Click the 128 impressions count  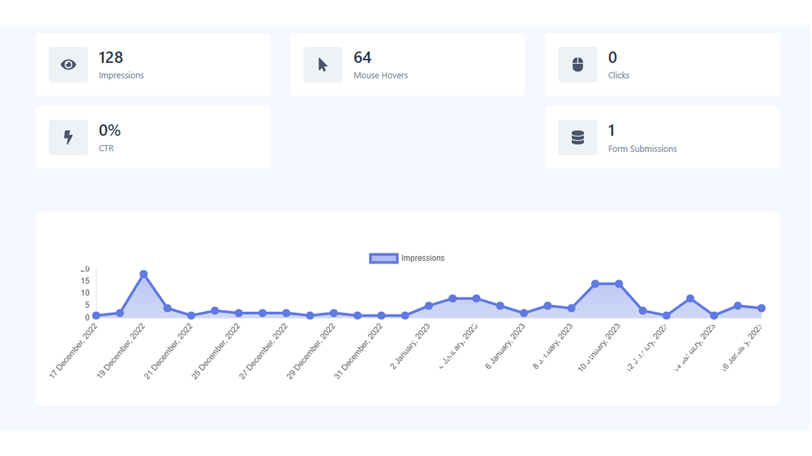coord(111,58)
